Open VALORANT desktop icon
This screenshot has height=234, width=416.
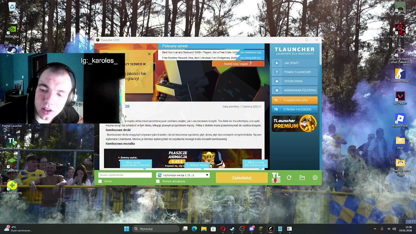400,98
